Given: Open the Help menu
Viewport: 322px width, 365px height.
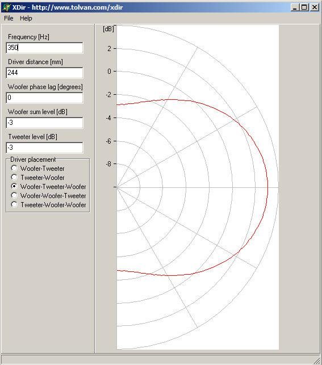Looking at the screenshot, I should (26, 18).
